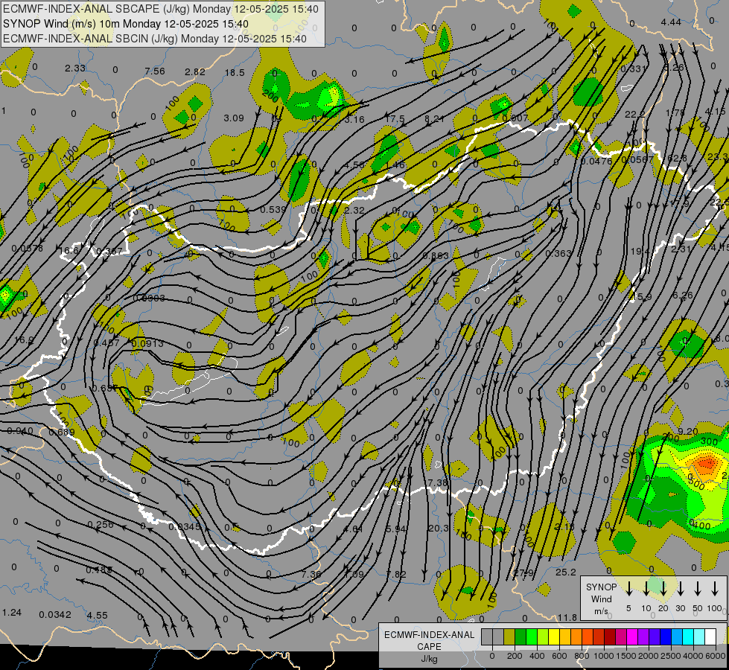Click the map value 0.256
Screen dimensions: 729x670
coord(101,525)
